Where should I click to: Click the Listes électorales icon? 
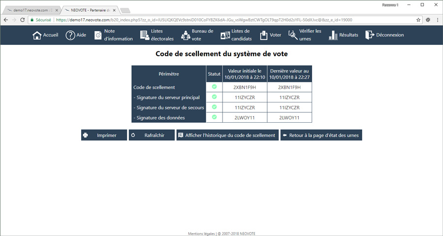145,35
